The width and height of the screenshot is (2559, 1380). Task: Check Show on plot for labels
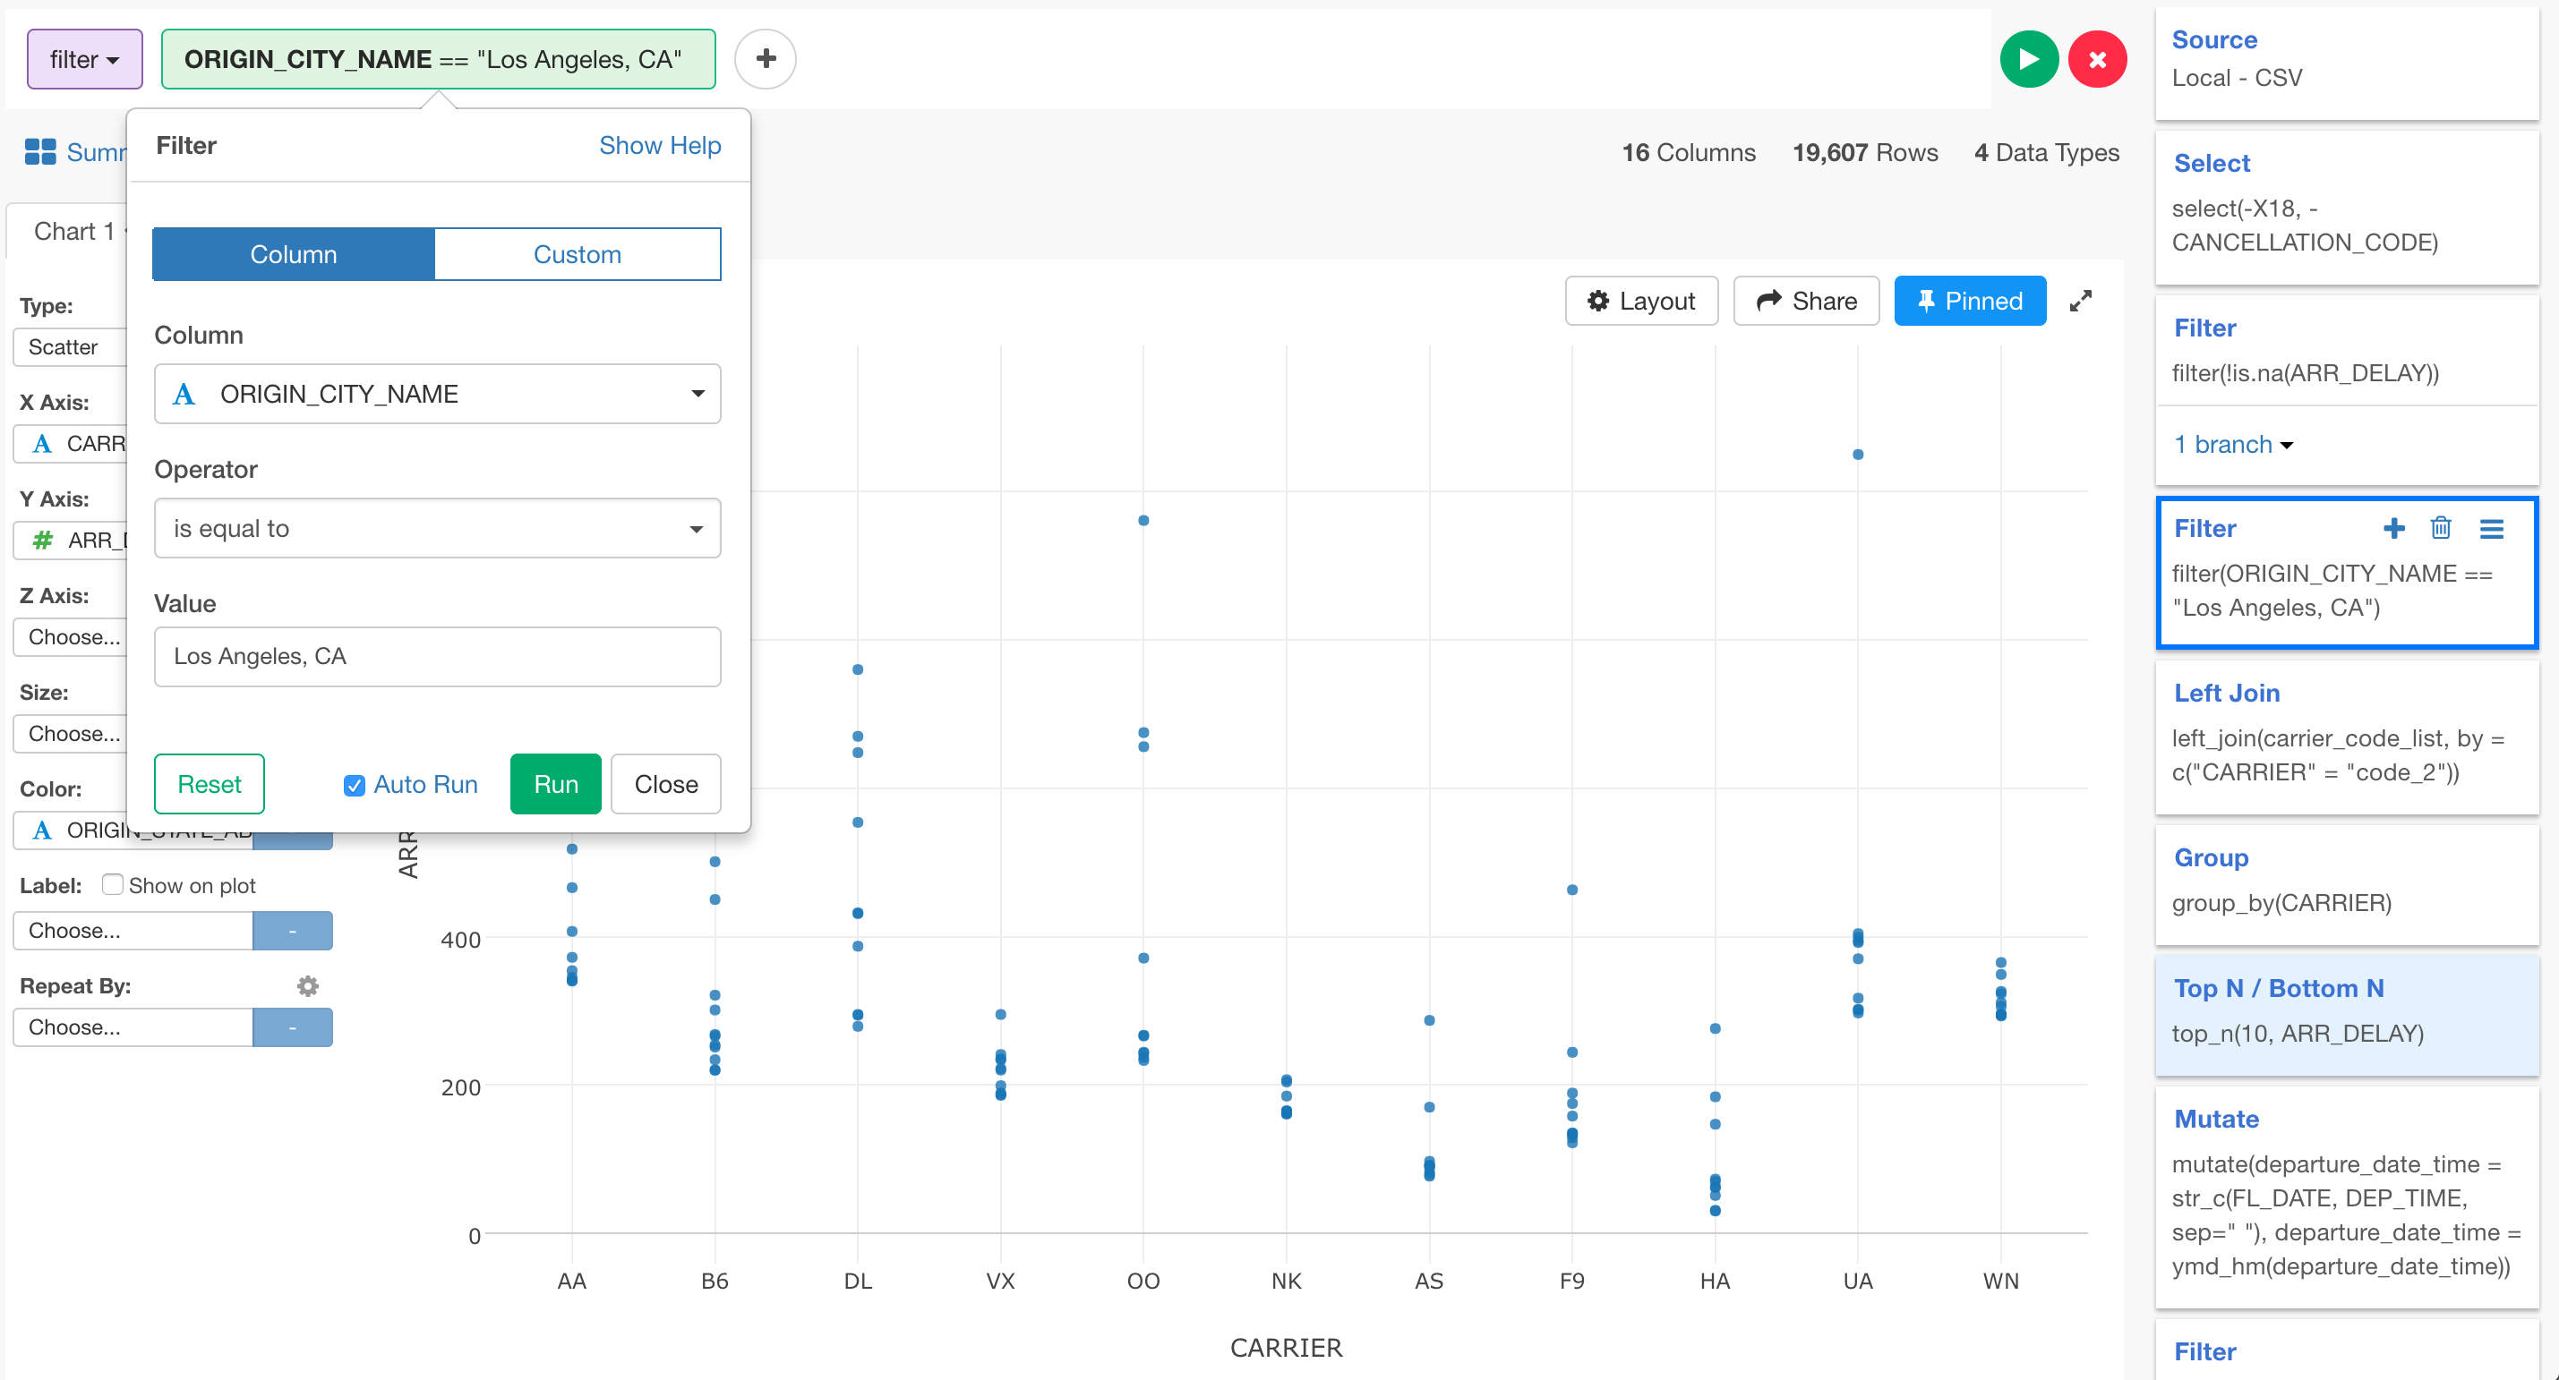[112, 882]
